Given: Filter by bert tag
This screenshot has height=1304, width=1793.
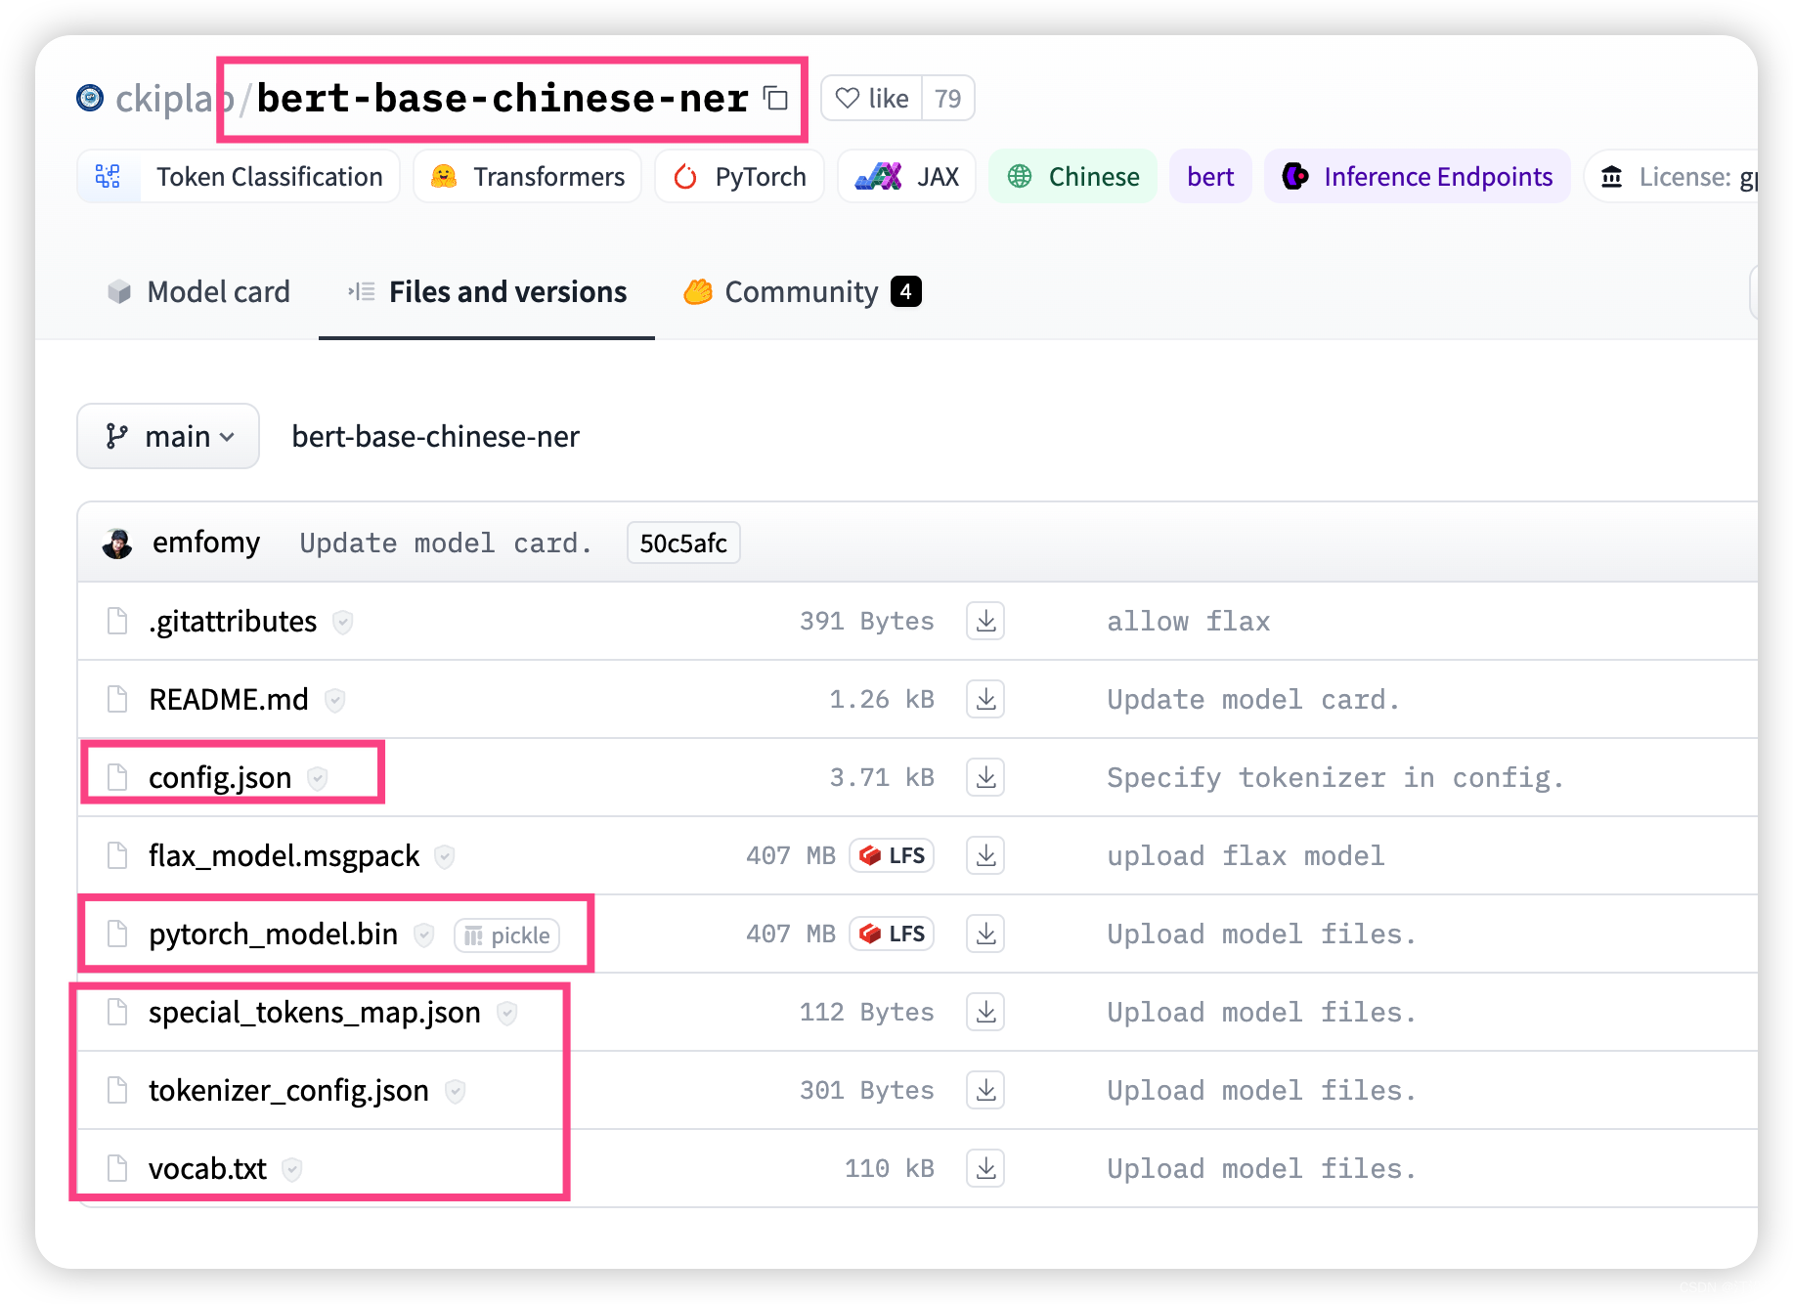Looking at the screenshot, I should click(x=1210, y=176).
